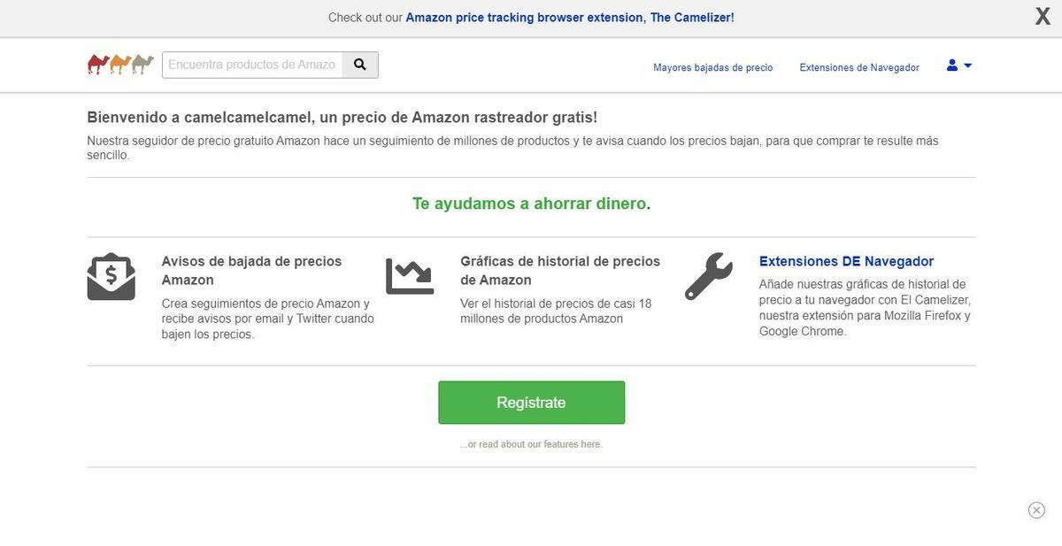The height and width of the screenshot is (546, 1062).
Task: Open Mayores bajadas de precio
Action: coord(712,67)
